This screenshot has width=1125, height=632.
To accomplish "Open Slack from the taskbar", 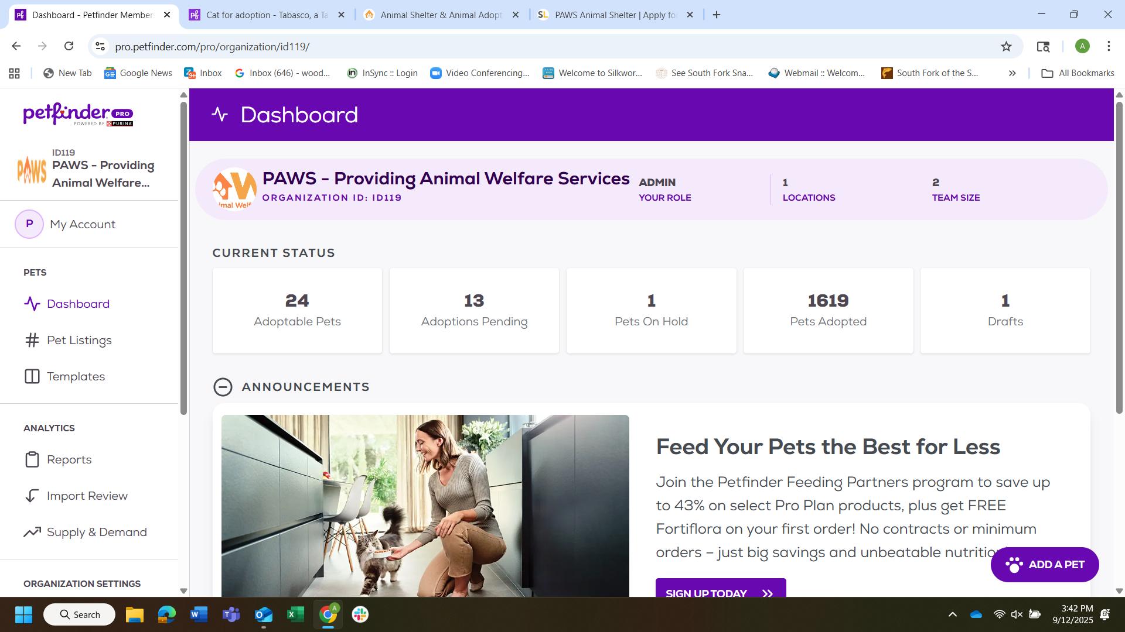I will pyautogui.click(x=360, y=614).
